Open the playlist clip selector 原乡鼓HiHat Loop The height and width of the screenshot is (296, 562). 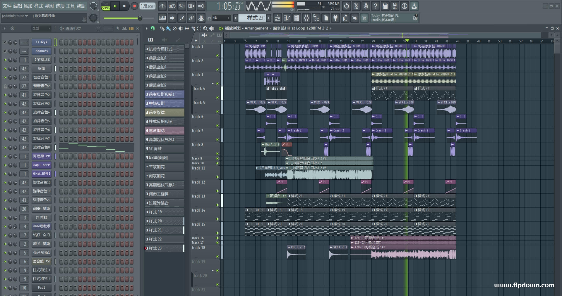pos(300,28)
